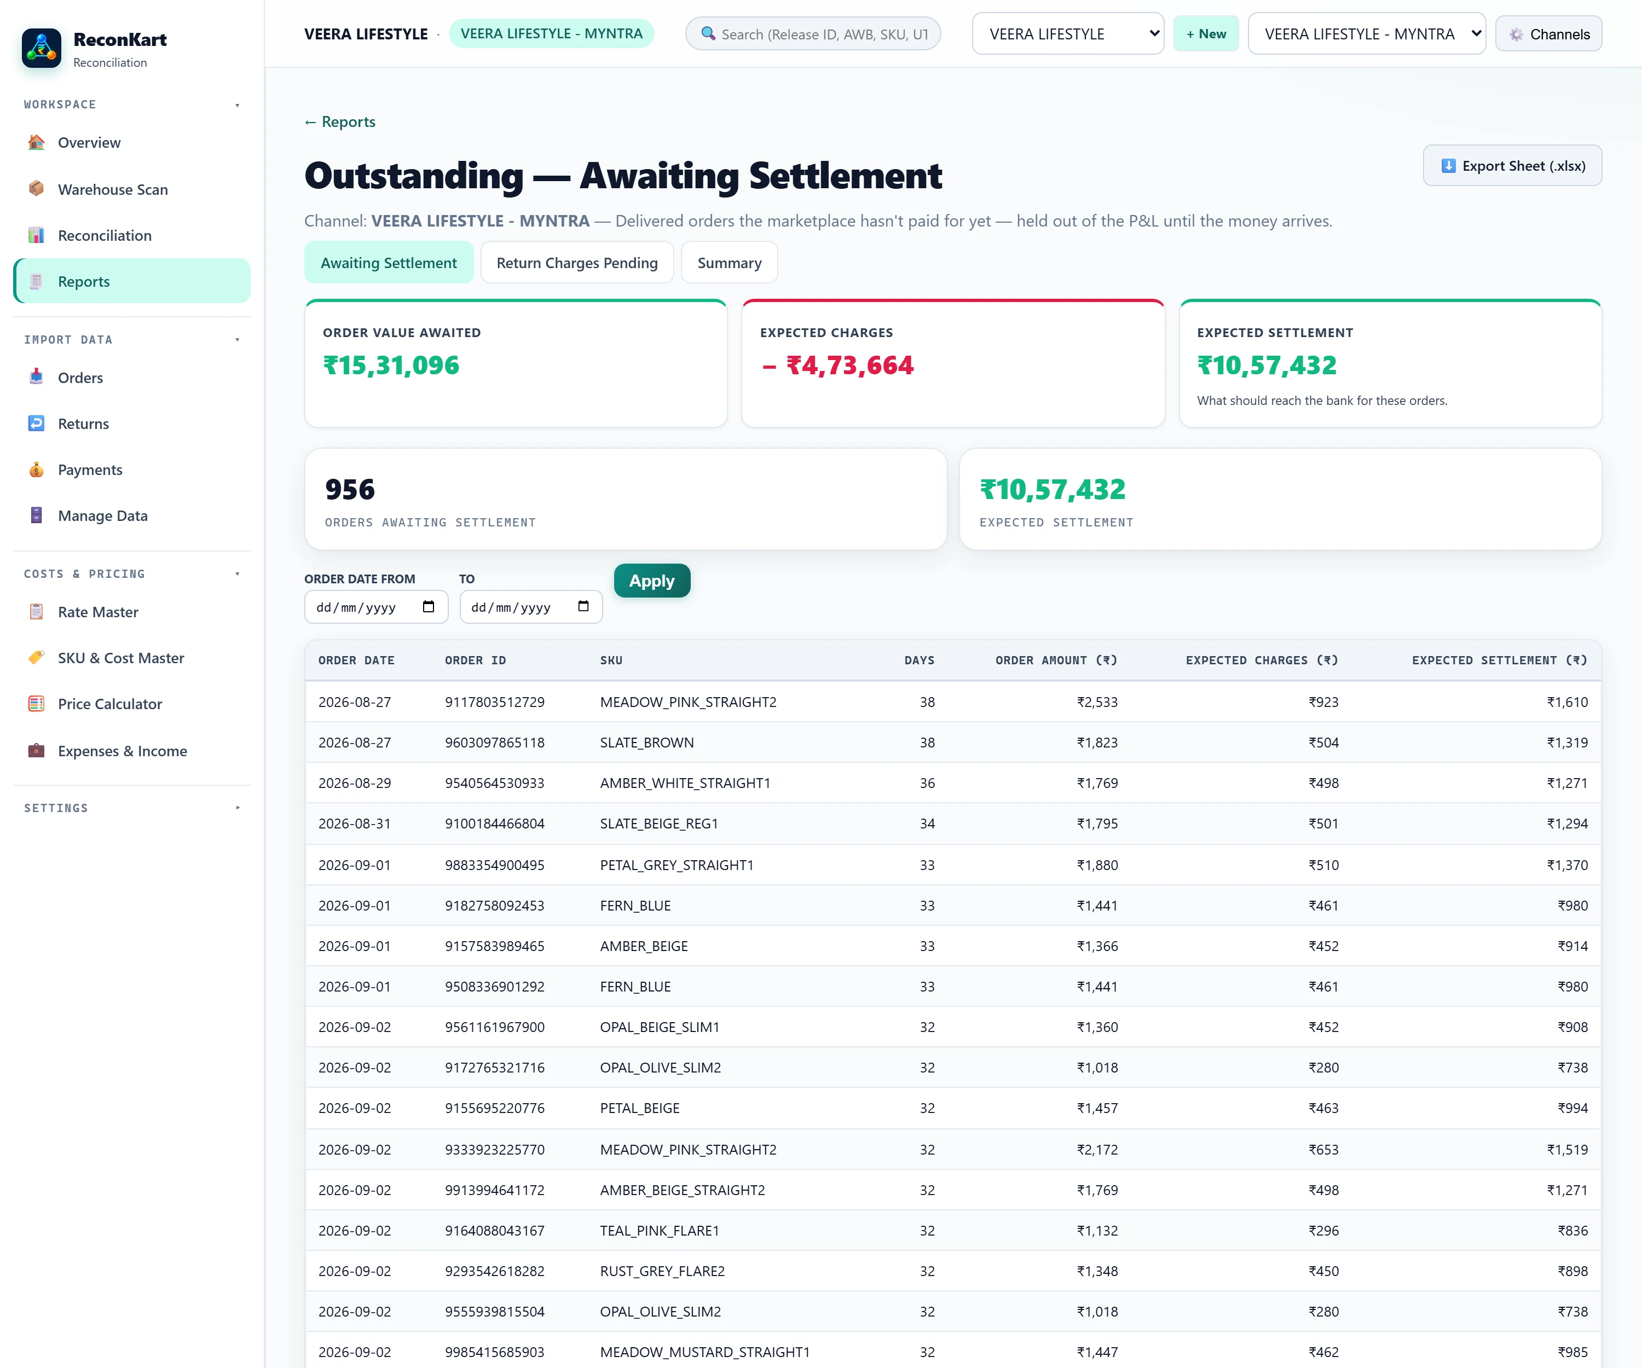This screenshot has width=1642, height=1368.
Task: Collapse the Workspace section
Action: click(237, 105)
